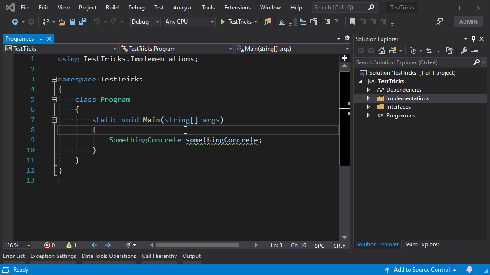Open the Error List tab
This screenshot has height=275, width=490.
14,256
